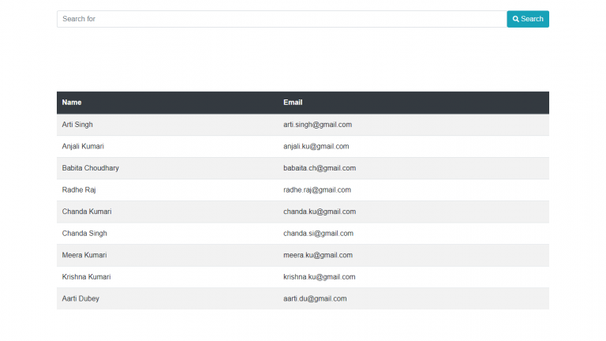
Task: Select the Anjali Kumari name cell
Action: click(x=83, y=146)
